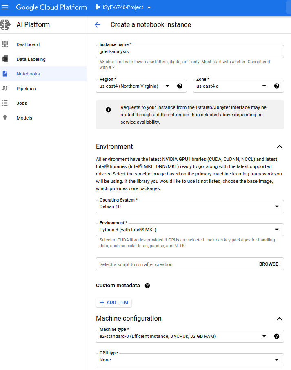Click the Models lightbulb icon
The width and height of the screenshot is (291, 370).
(x=5, y=118)
